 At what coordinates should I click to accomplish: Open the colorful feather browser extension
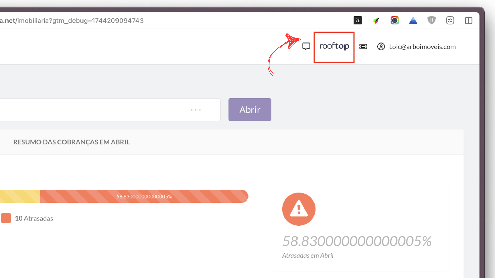pyautogui.click(x=376, y=20)
